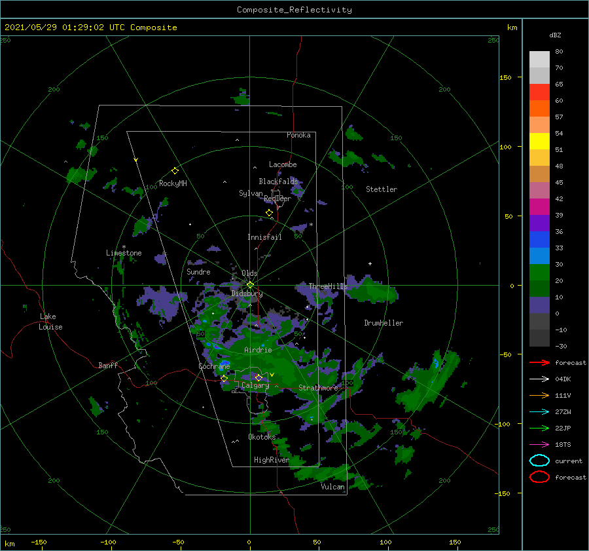Click the Lacombe city label

[283, 164]
